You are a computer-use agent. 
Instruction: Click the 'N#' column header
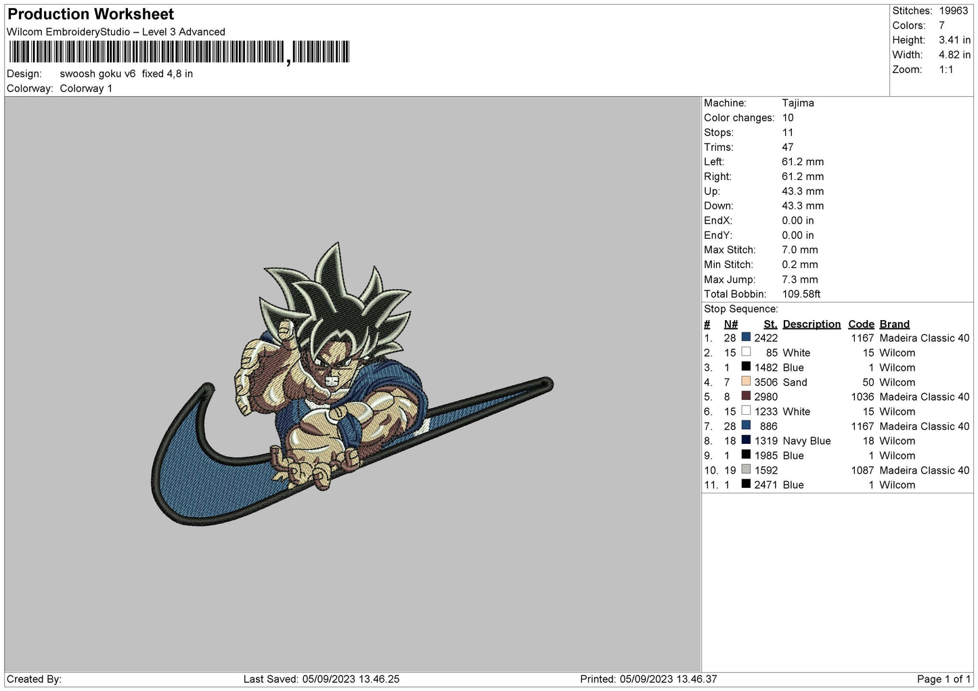tap(731, 324)
